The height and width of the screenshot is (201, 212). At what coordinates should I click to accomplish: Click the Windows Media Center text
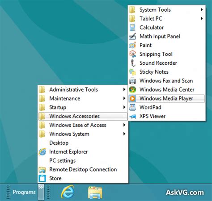point(167,89)
